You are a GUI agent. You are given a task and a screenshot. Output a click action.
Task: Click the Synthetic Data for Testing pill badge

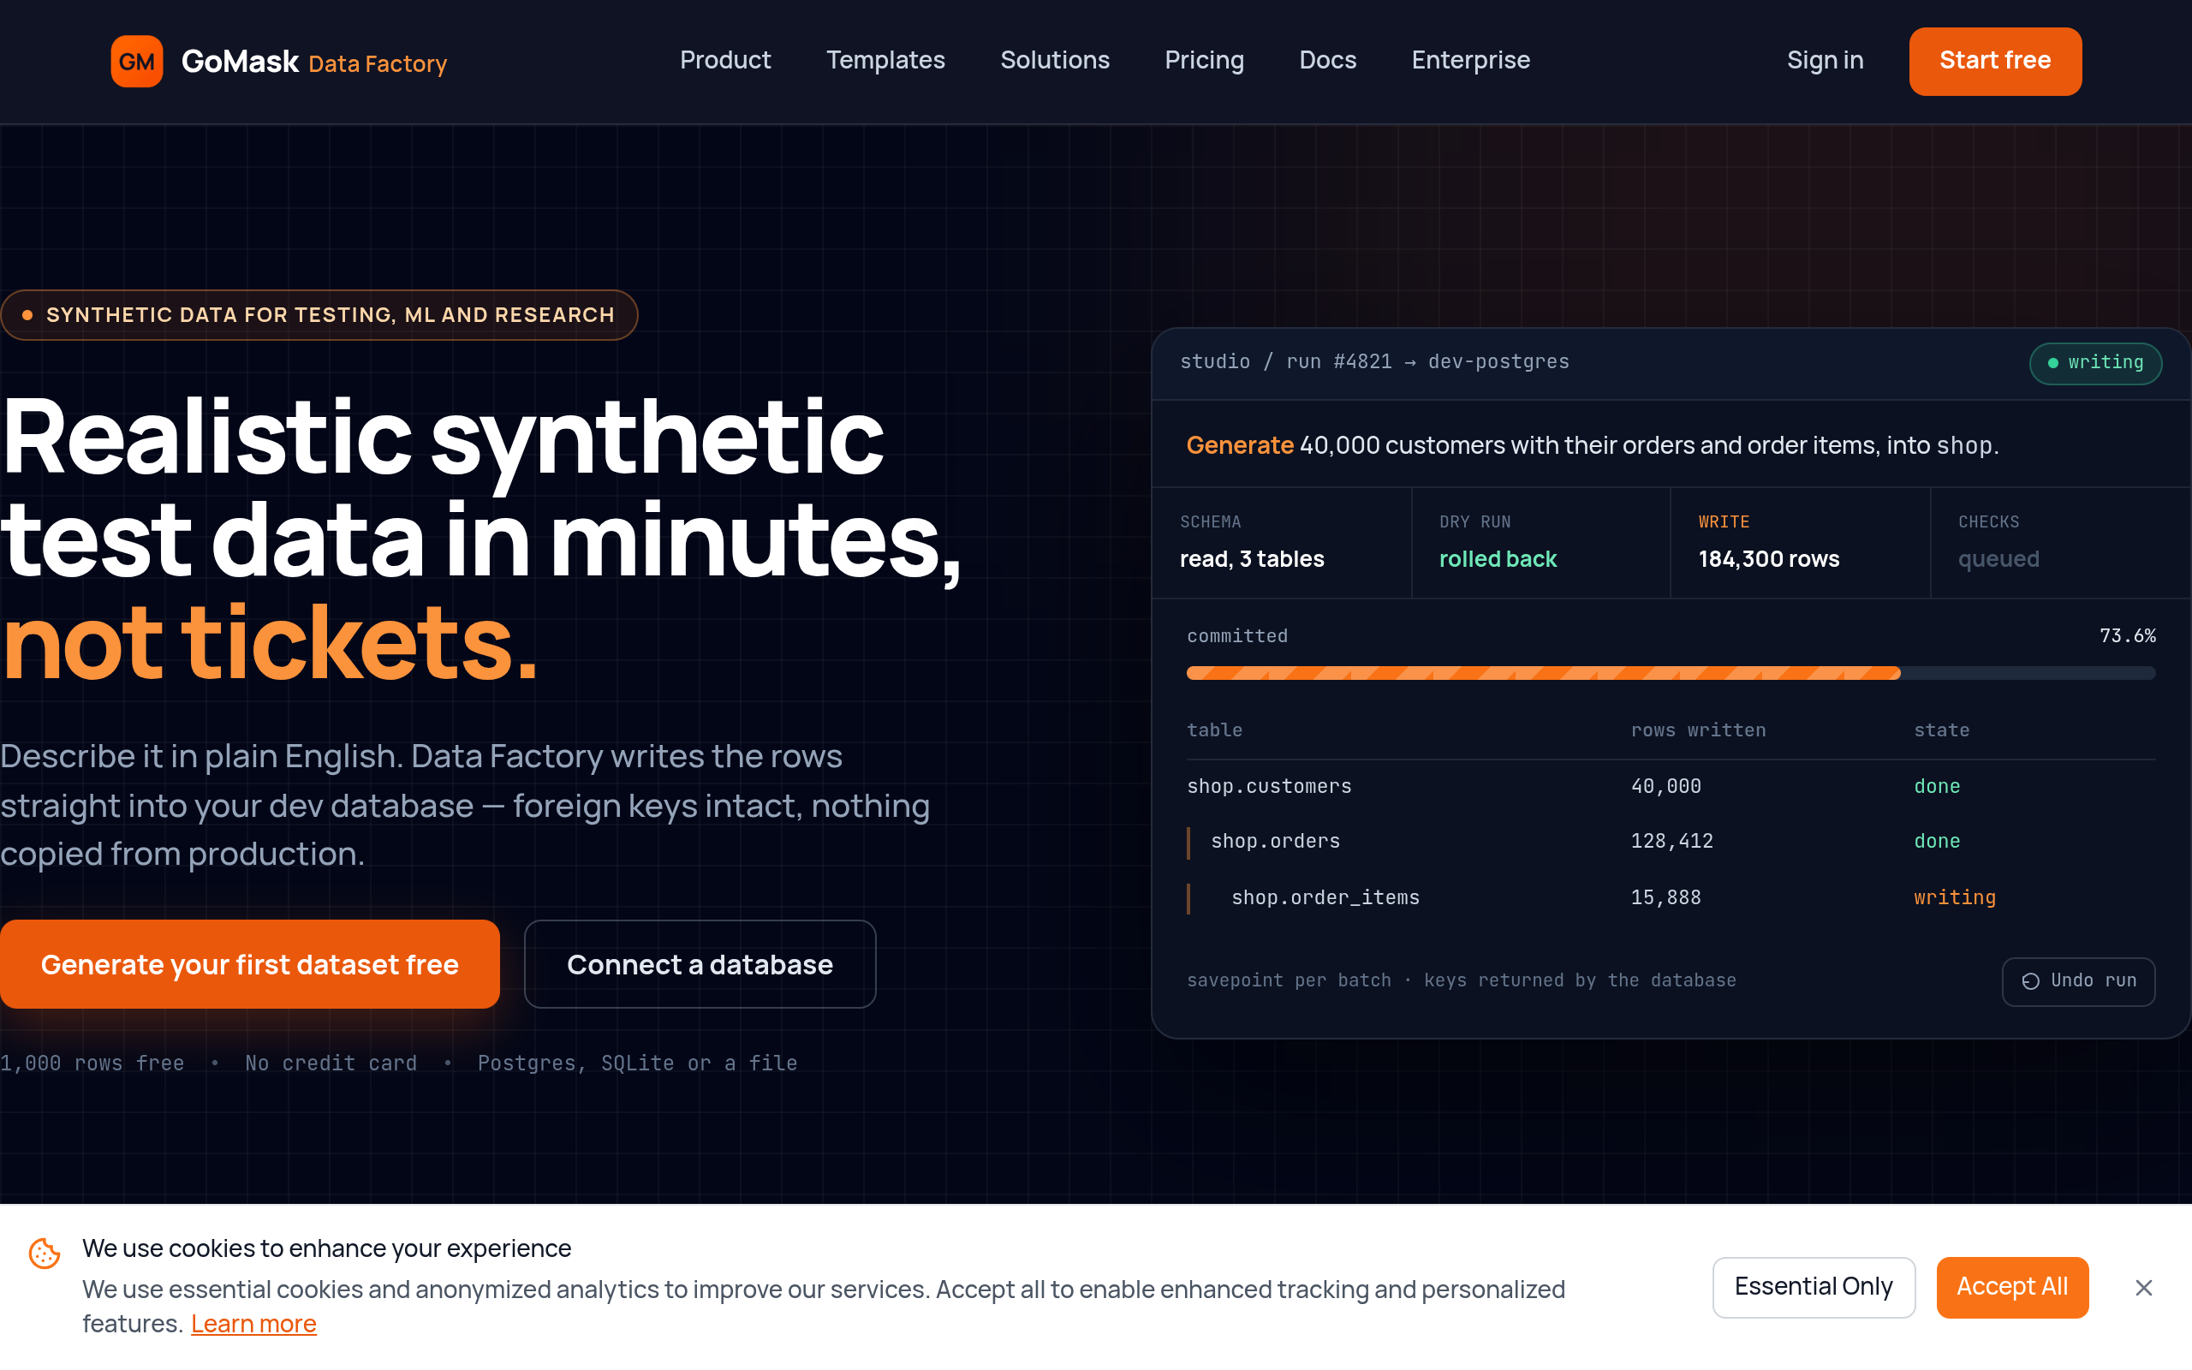point(319,314)
